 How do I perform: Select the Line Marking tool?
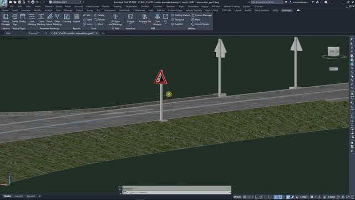32,19
